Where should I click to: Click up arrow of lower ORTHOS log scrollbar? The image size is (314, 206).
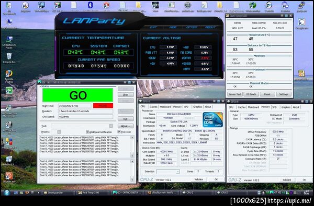[132, 161]
